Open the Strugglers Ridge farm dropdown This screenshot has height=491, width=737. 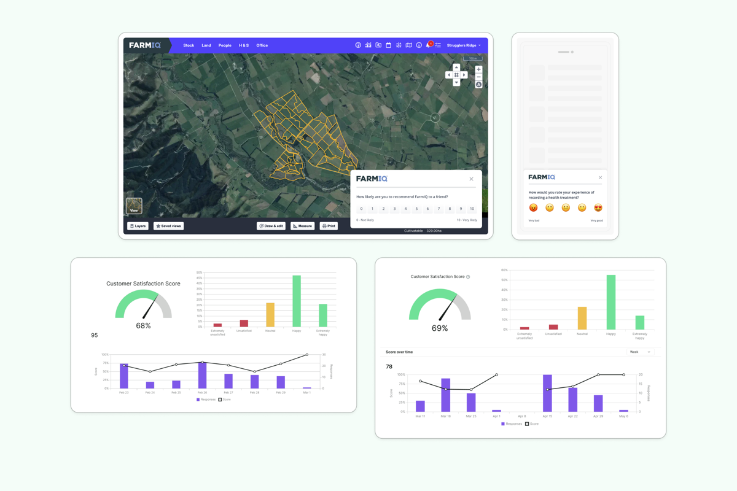click(464, 45)
